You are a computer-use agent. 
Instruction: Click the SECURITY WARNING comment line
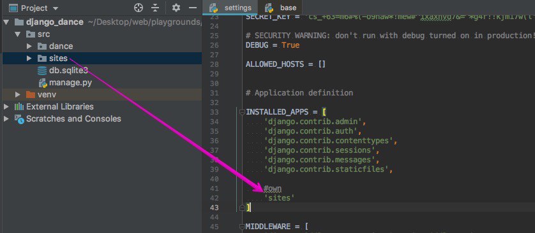click(x=390, y=36)
